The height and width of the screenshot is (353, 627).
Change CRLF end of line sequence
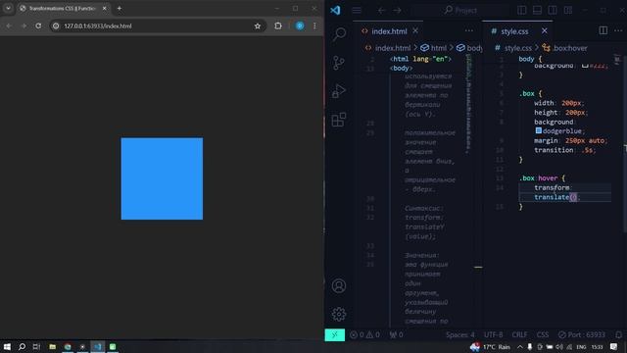(x=519, y=334)
